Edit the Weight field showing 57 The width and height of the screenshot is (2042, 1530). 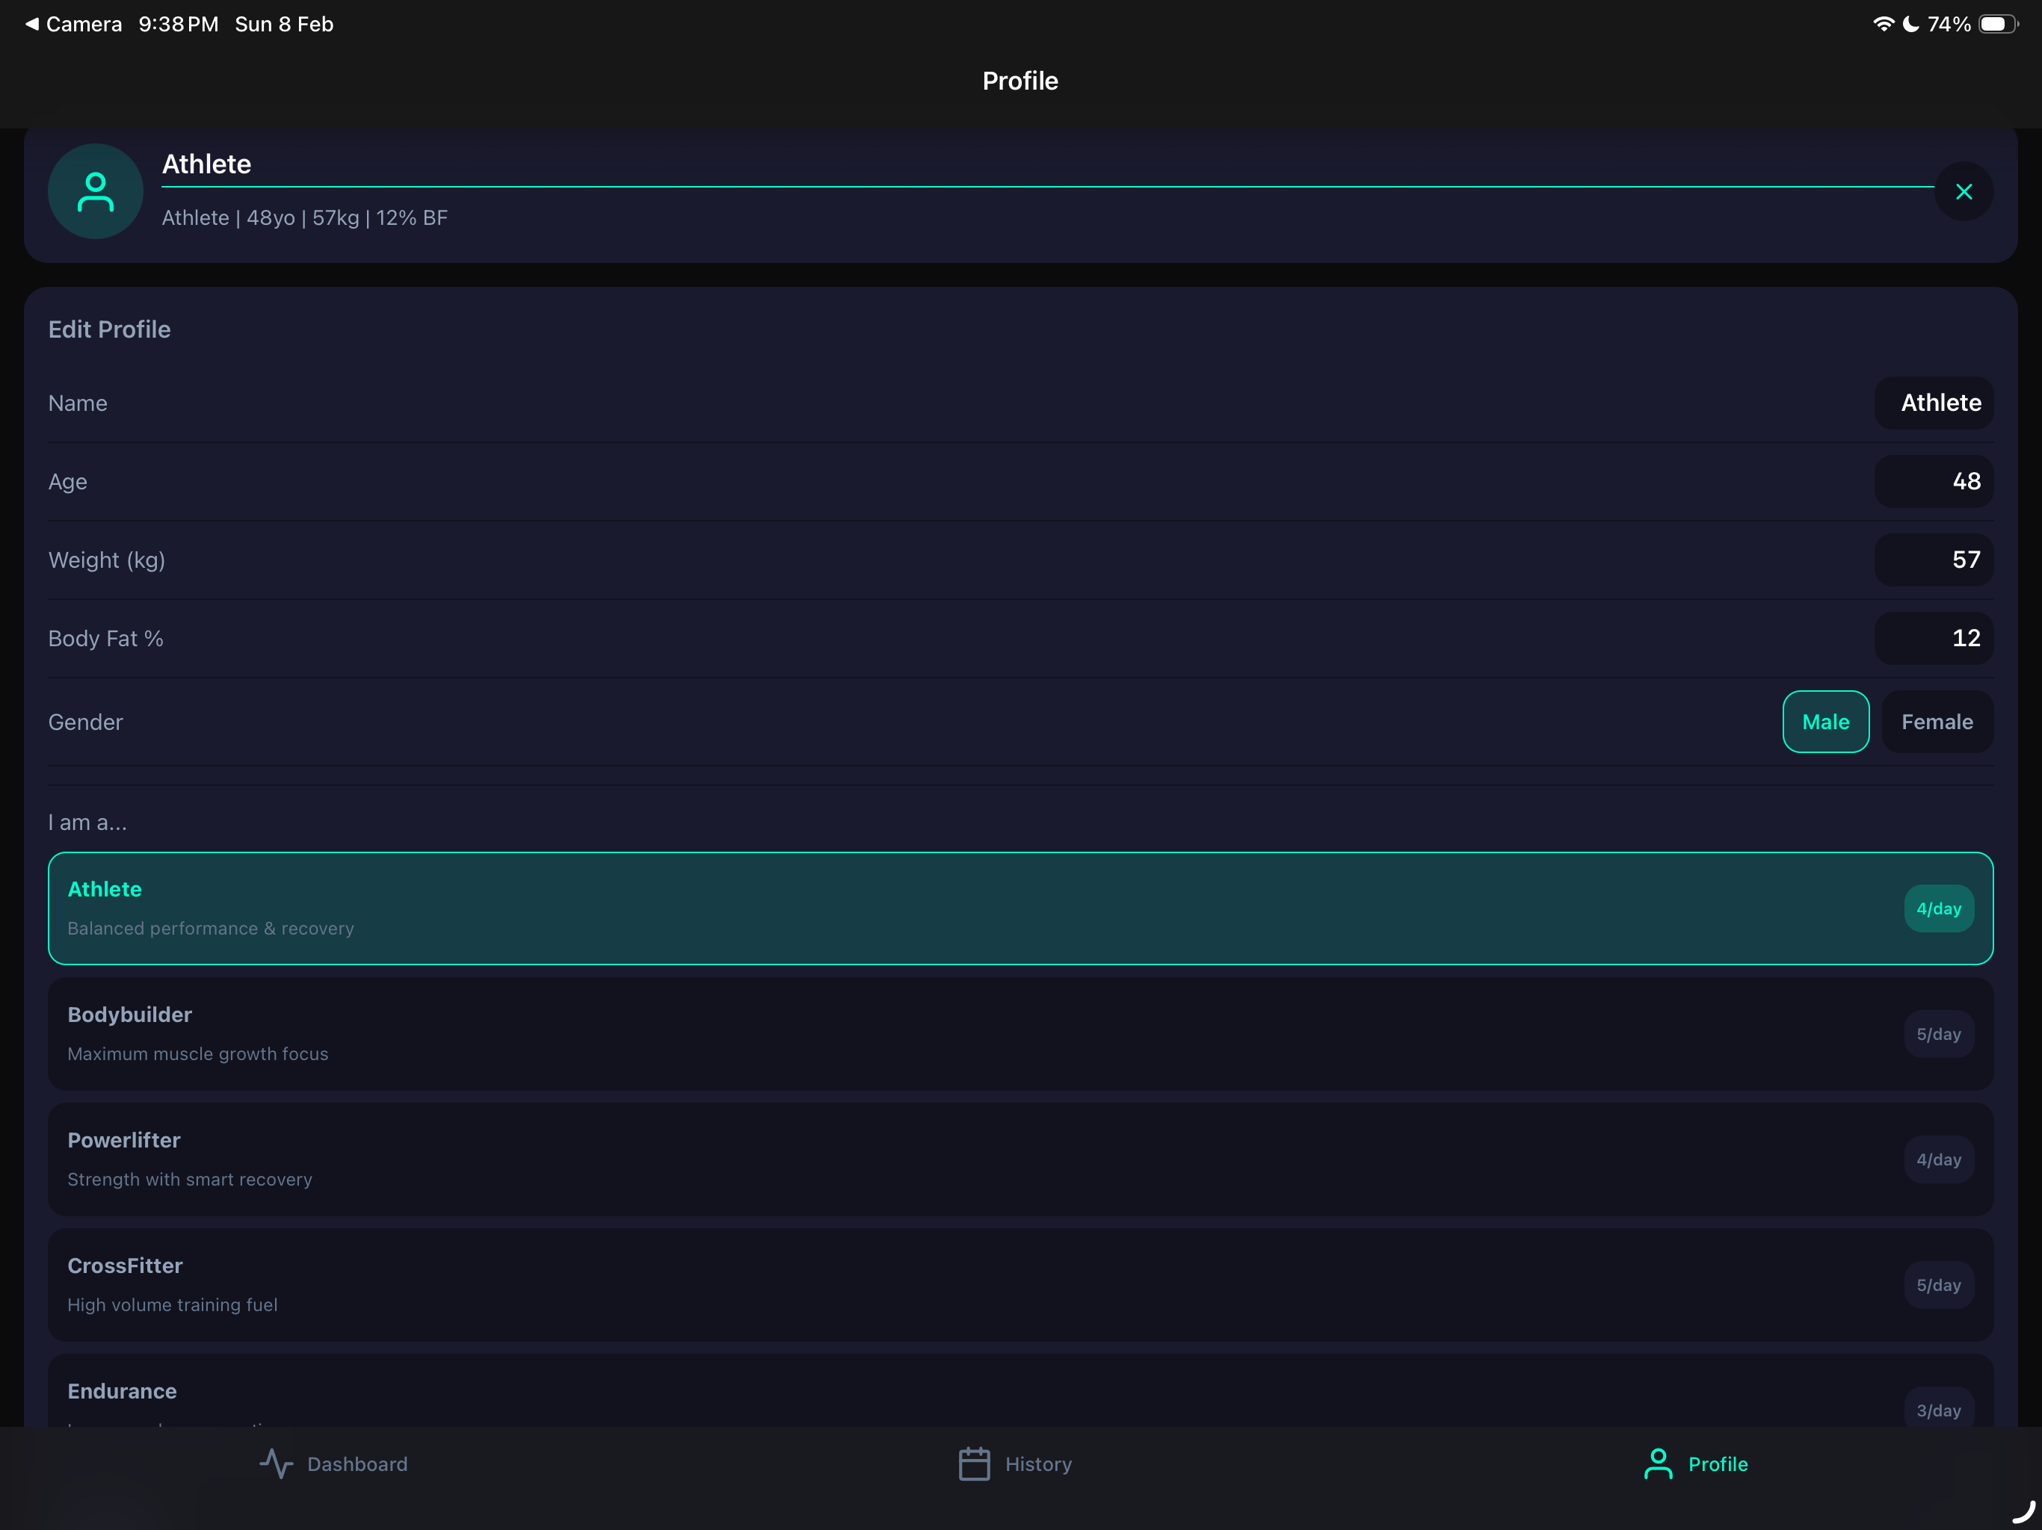(1933, 560)
